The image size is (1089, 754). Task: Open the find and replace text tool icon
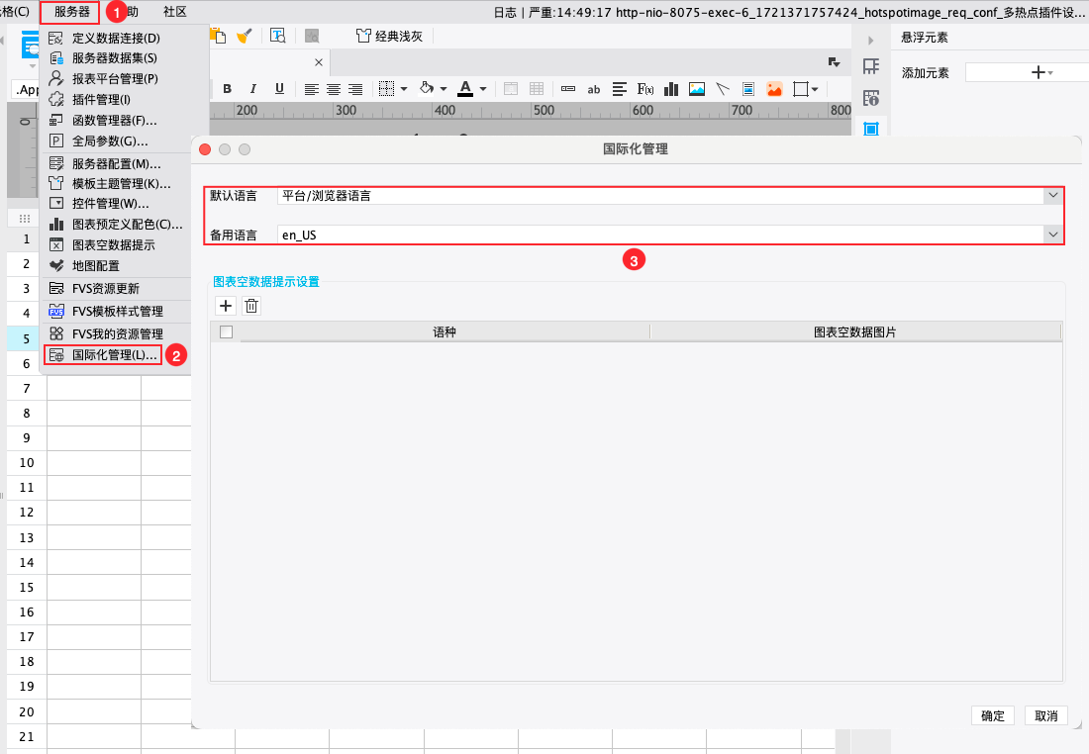click(278, 36)
